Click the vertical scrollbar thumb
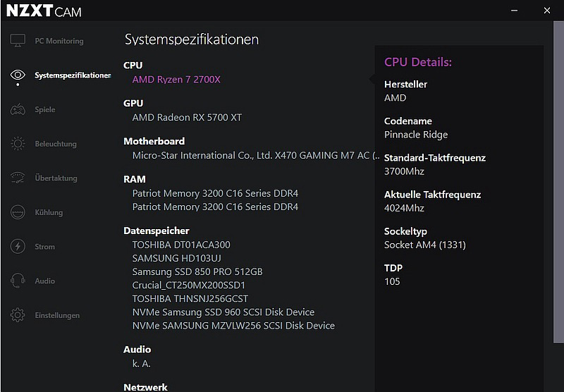Screen dimensions: 564x392 pyautogui.click(x=558, y=182)
